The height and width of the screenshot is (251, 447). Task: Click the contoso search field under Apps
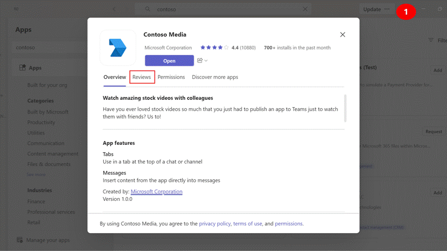click(49, 48)
